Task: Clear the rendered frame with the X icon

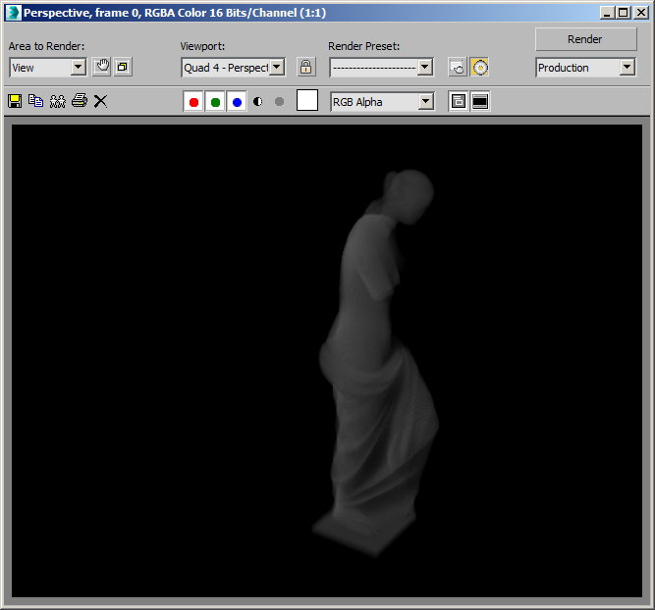Action: (100, 101)
